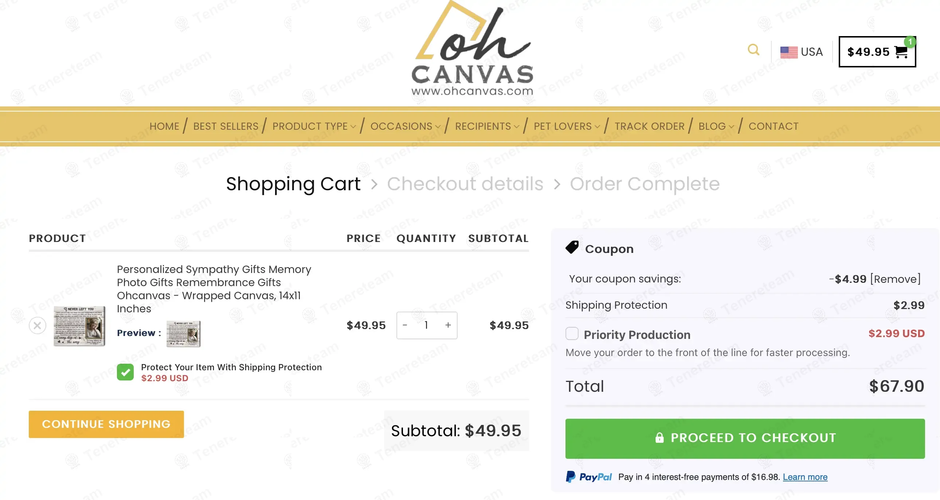
Task: Expand the Product Type dropdown menu
Action: click(314, 126)
